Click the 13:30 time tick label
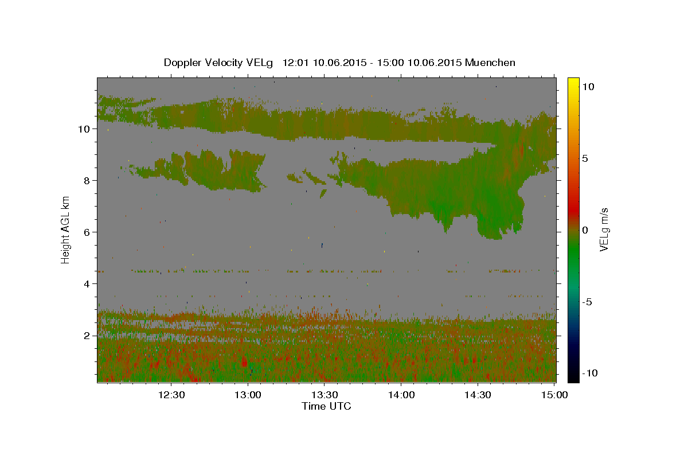The image size is (688, 459). click(325, 395)
